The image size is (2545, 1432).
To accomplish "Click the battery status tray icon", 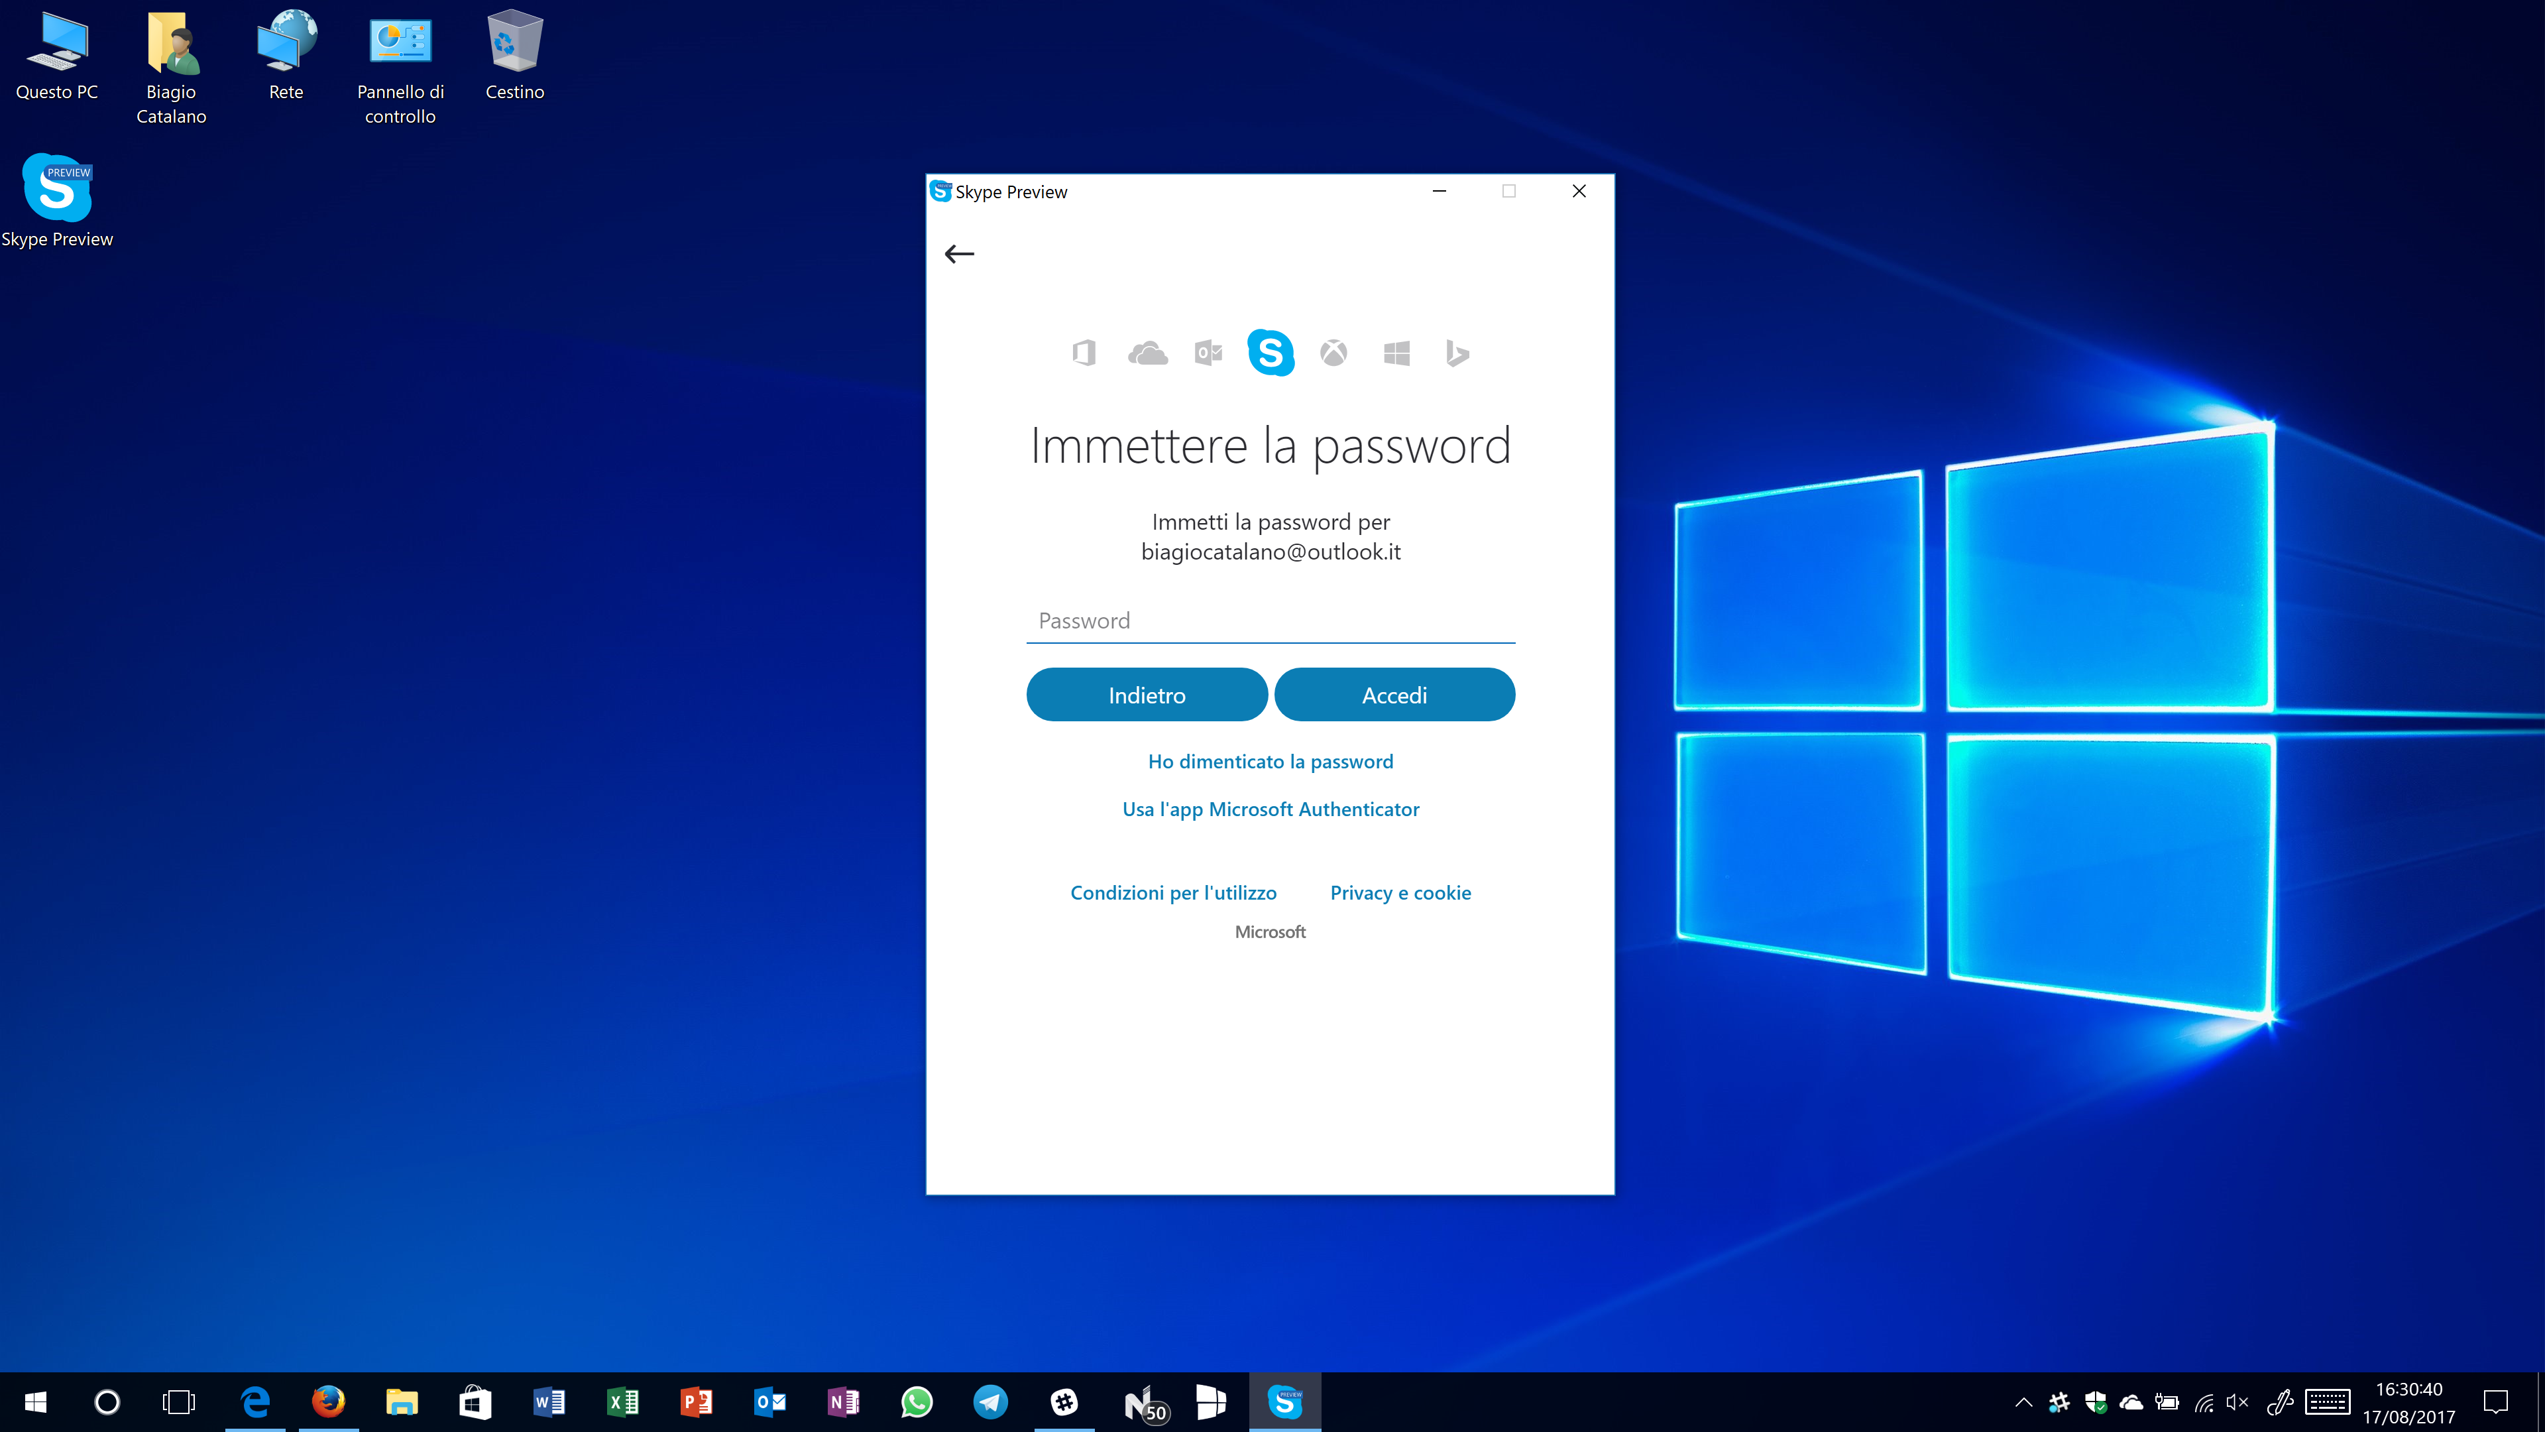I will 2168,1402.
